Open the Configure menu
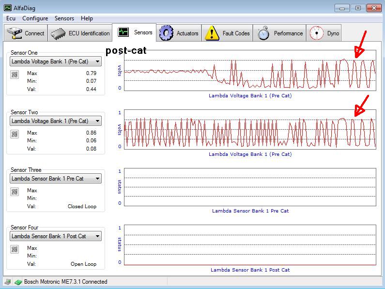385x289 pixels. coord(35,18)
